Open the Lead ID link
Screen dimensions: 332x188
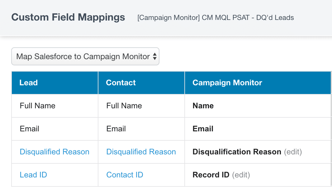[33, 175]
